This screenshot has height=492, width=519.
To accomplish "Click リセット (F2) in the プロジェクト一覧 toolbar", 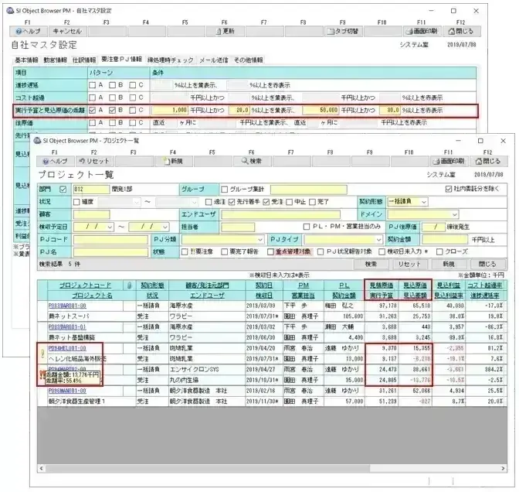I will [x=95, y=161].
